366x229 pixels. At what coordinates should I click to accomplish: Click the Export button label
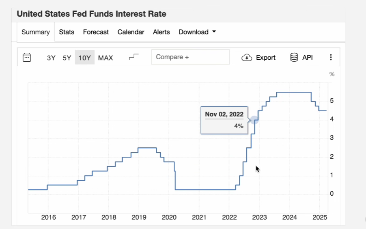[266, 58]
